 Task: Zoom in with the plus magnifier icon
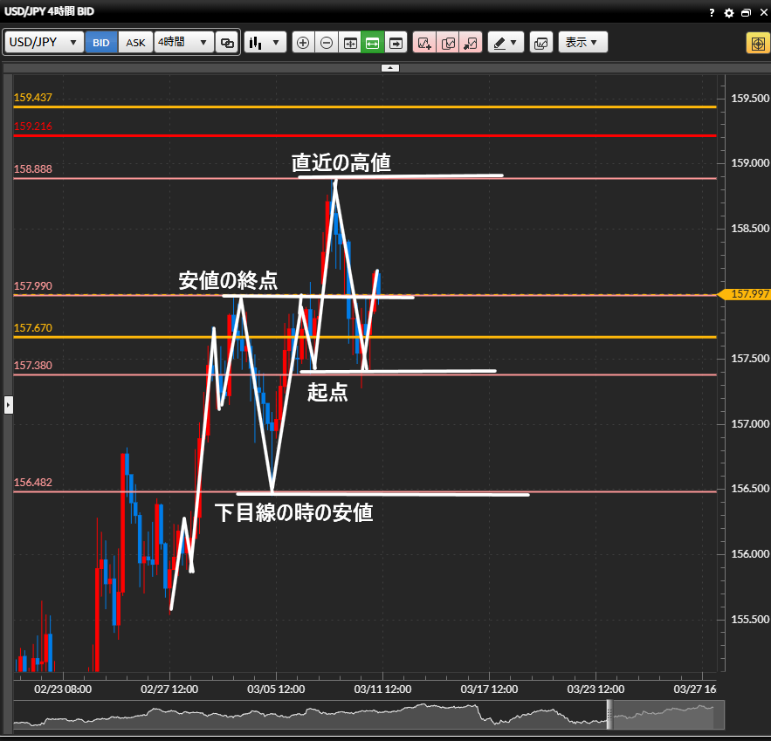pos(303,42)
